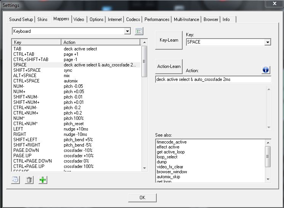Click the description box scroll down arrow

point(269,127)
